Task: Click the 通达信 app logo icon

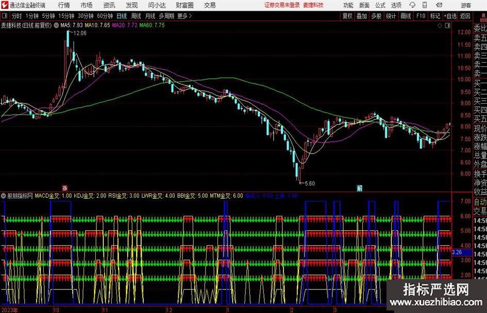Action: (5, 5)
